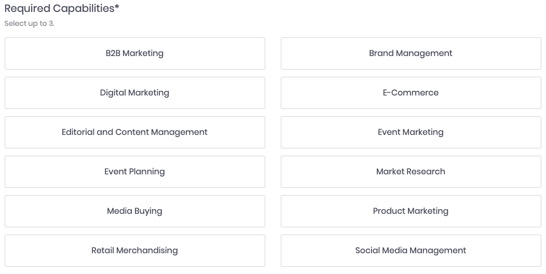Toggle the Product Marketing option
This screenshot has width=546, height=274.
pos(411,211)
